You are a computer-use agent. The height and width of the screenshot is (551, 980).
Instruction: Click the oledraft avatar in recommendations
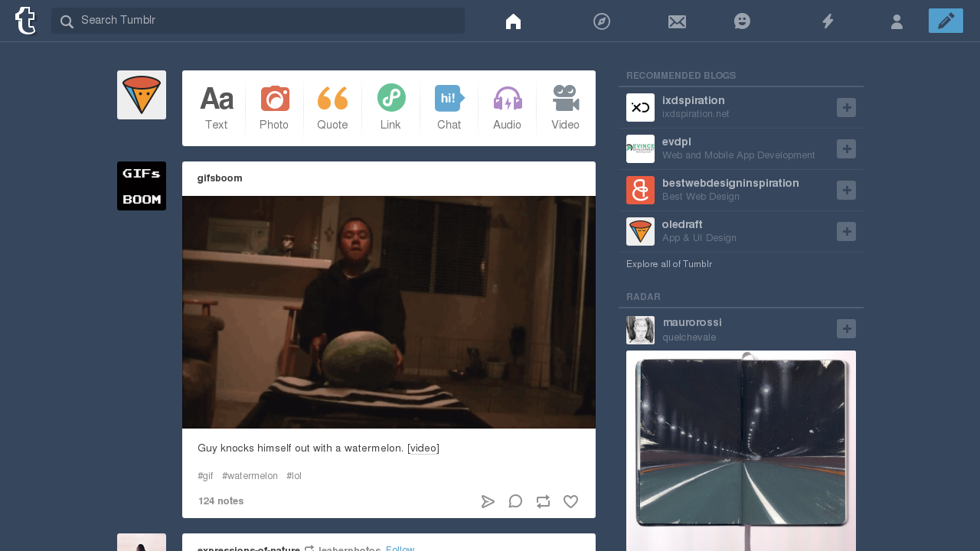coord(640,231)
